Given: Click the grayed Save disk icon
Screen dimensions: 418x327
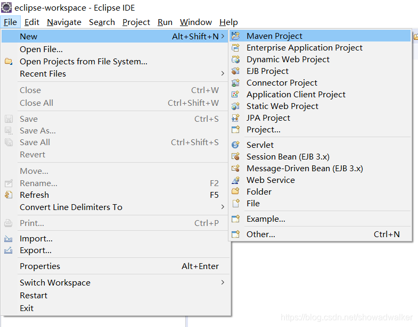Looking at the screenshot, I should pos(9,119).
